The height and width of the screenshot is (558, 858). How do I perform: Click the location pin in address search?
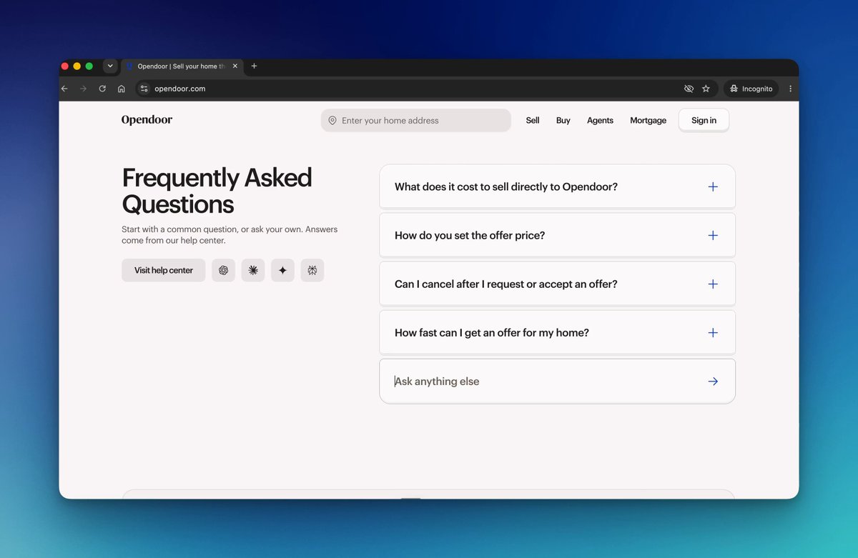[x=332, y=121]
